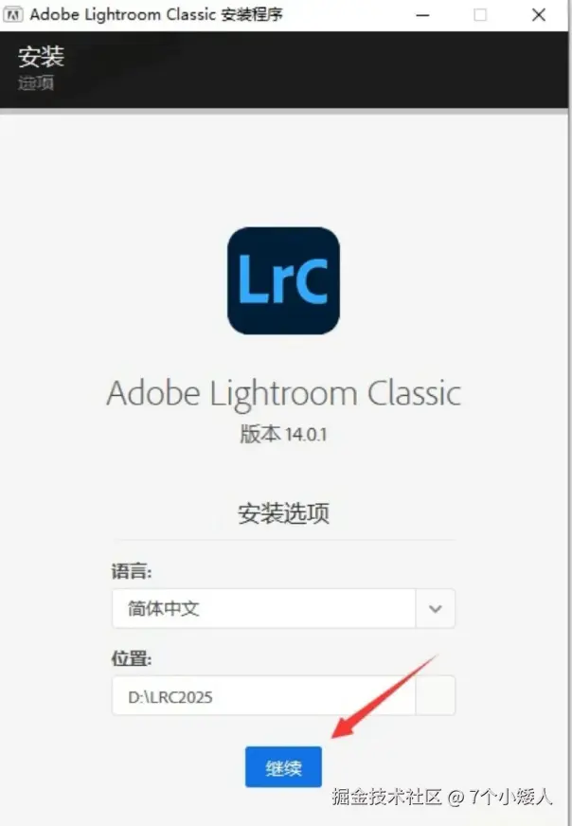The height and width of the screenshot is (826, 572).
Task: Minimize the Lightroom Classic installer window
Action: [x=422, y=15]
